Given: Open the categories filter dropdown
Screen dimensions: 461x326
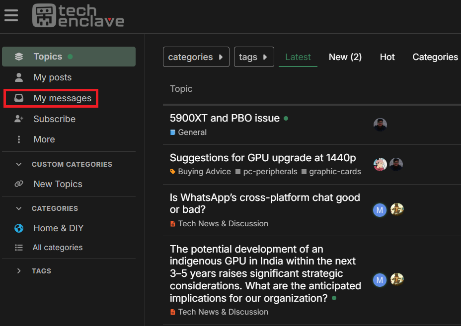Looking at the screenshot, I should coord(196,57).
